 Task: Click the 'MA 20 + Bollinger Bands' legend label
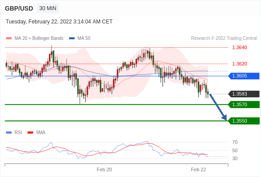pyautogui.click(x=39, y=38)
